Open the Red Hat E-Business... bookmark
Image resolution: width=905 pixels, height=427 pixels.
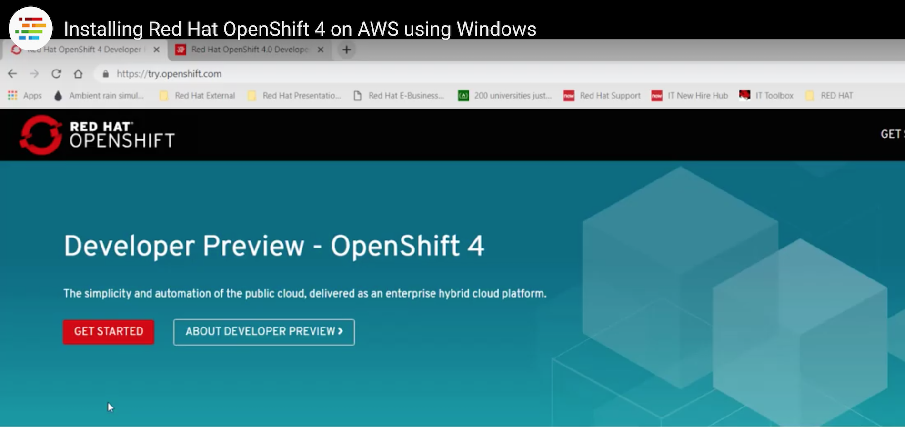(x=399, y=96)
